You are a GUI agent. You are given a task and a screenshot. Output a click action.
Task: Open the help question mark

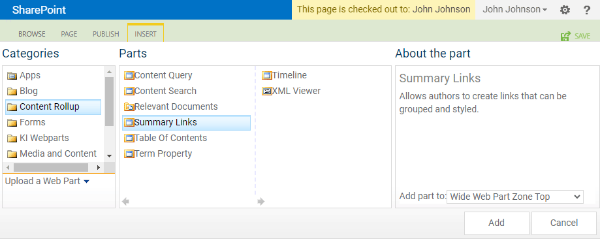(586, 10)
